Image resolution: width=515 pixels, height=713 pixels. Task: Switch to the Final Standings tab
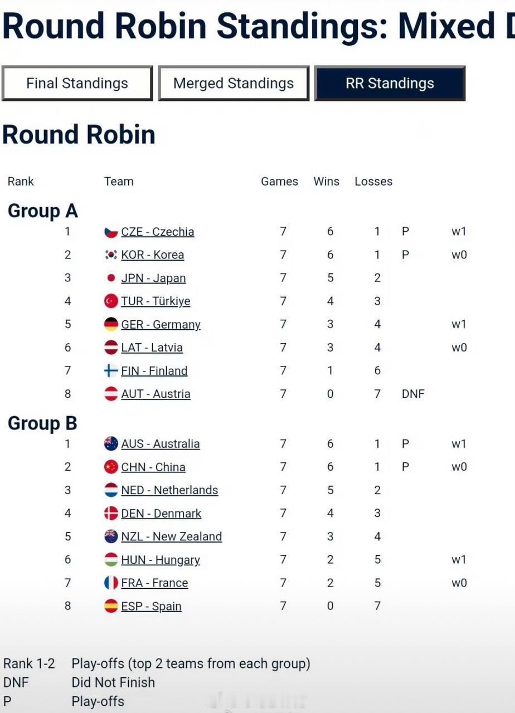[77, 84]
